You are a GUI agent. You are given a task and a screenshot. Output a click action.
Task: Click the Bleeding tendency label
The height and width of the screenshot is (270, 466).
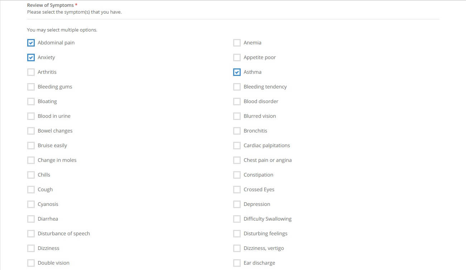[265, 87]
